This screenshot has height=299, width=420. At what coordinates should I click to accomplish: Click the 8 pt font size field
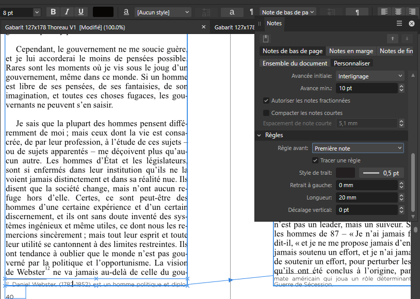(x=17, y=12)
